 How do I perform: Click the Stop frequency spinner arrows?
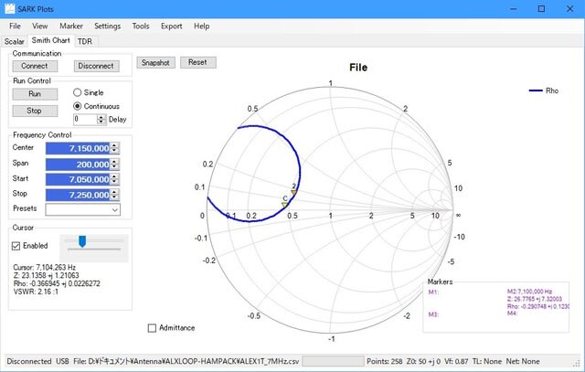point(114,195)
